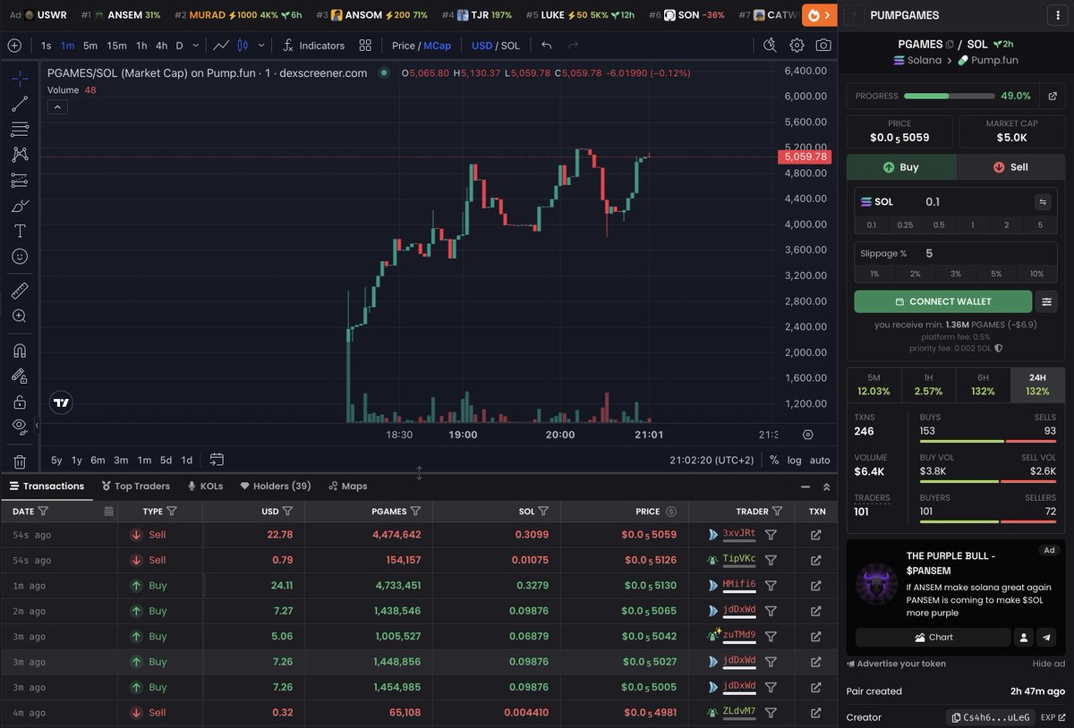Open trade settings sliders icon
The height and width of the screenshot is (728, 1074).
[1046, 301]
